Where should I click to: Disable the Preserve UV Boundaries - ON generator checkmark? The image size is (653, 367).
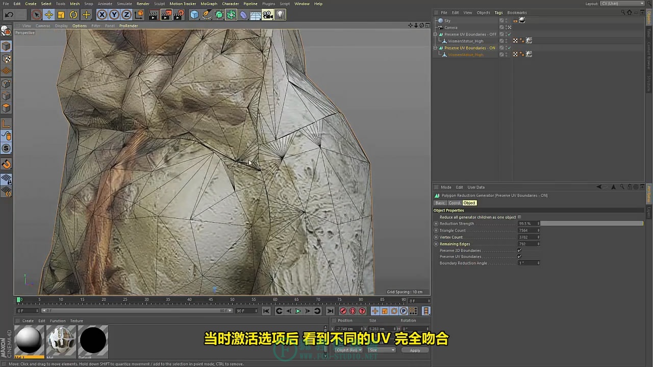pos(509,48)
